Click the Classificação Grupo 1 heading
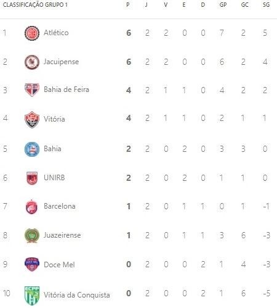277x308 pixels. pos(35,5)
